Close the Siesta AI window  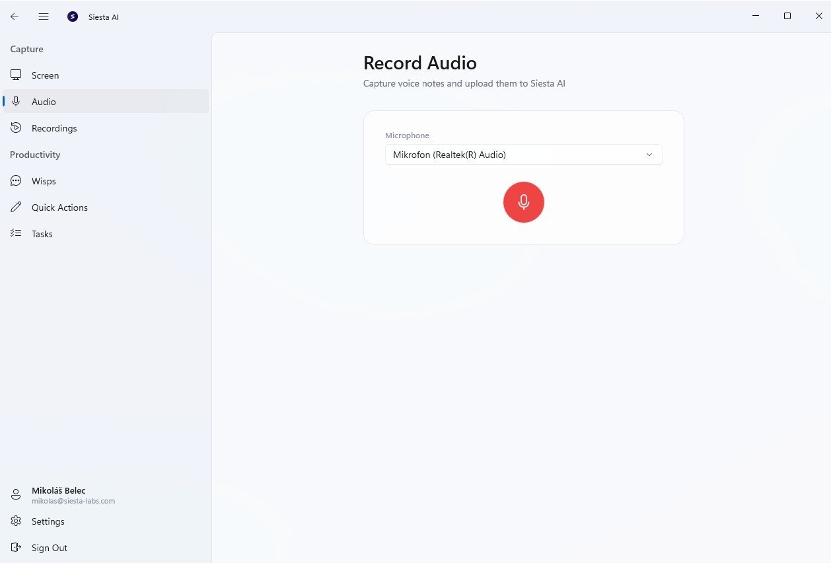[818, 16]
